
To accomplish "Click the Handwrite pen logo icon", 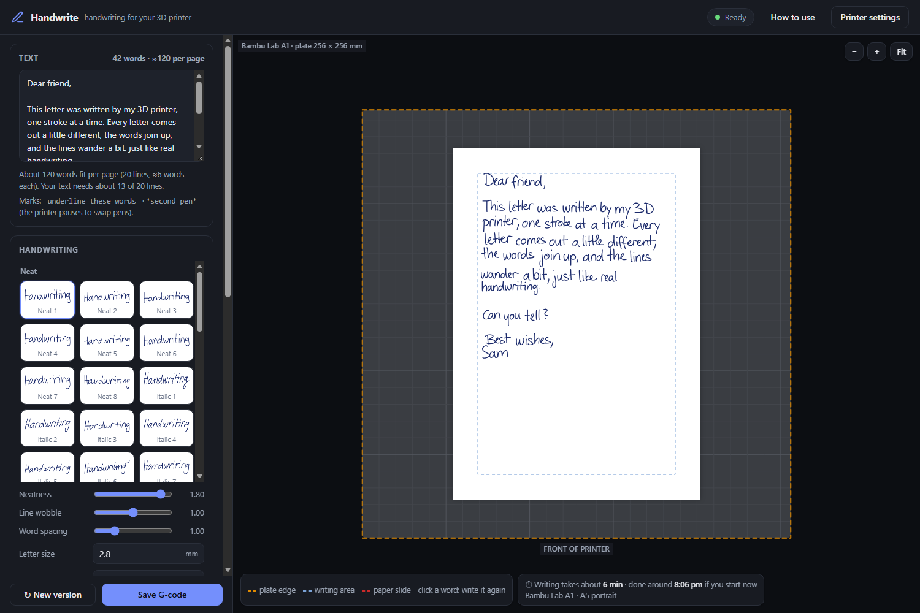I will (18, 17).
